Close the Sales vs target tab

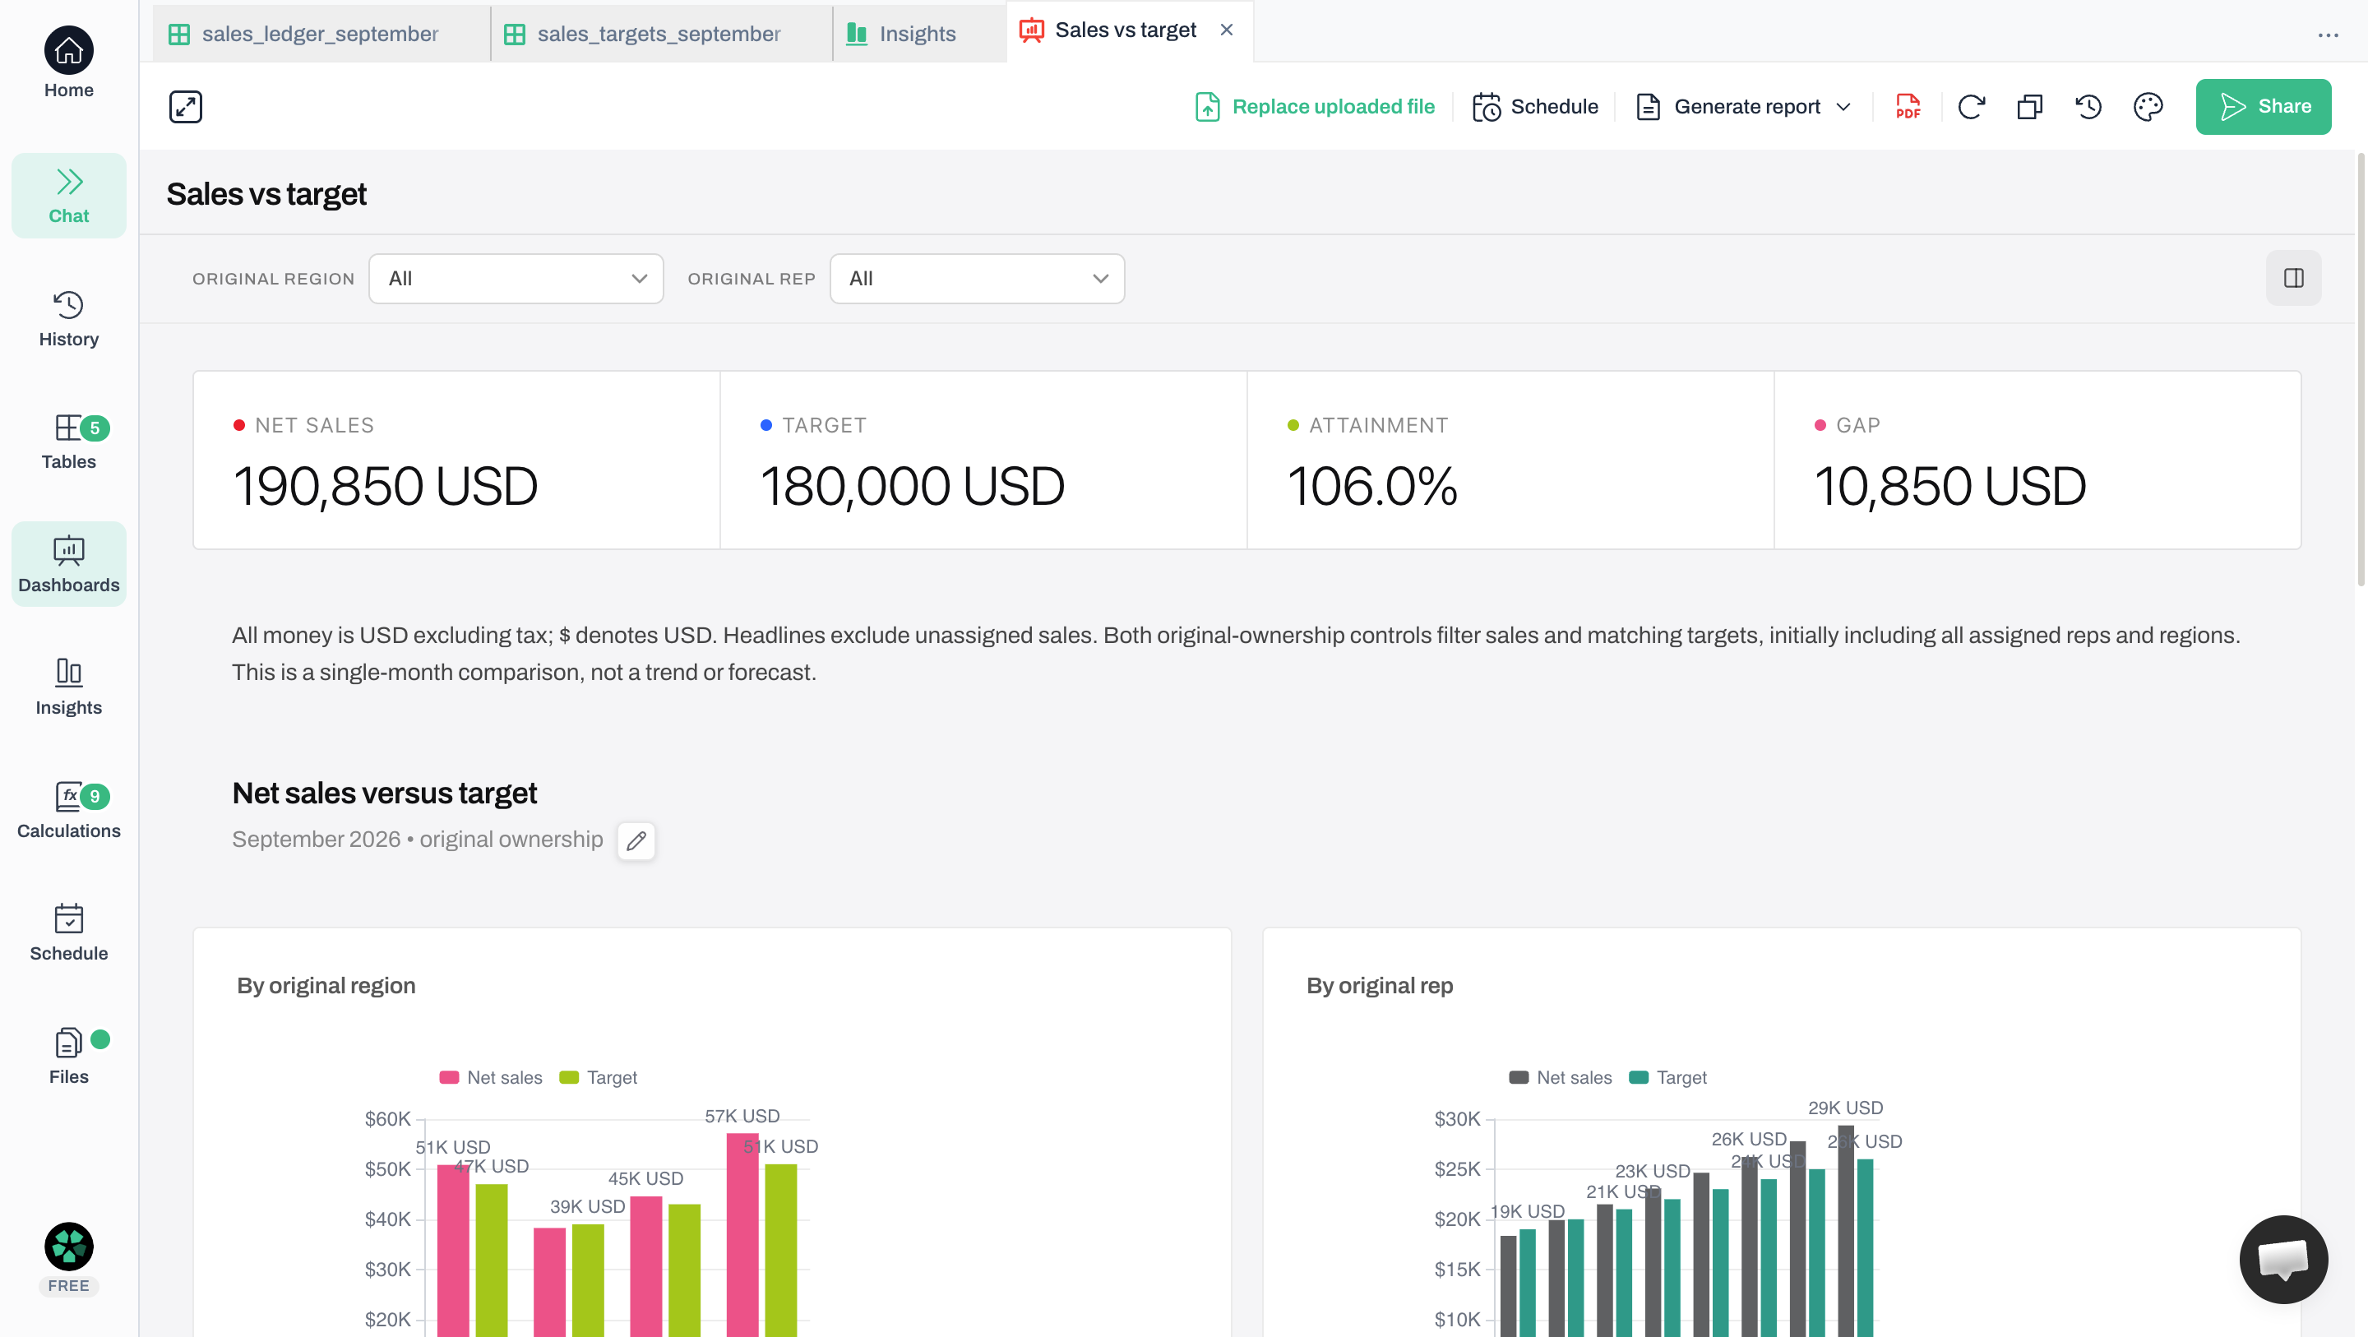[x=1226, y=30]
